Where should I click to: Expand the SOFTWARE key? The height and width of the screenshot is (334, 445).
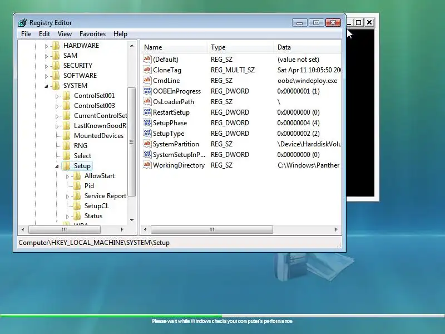coord(46,76)
